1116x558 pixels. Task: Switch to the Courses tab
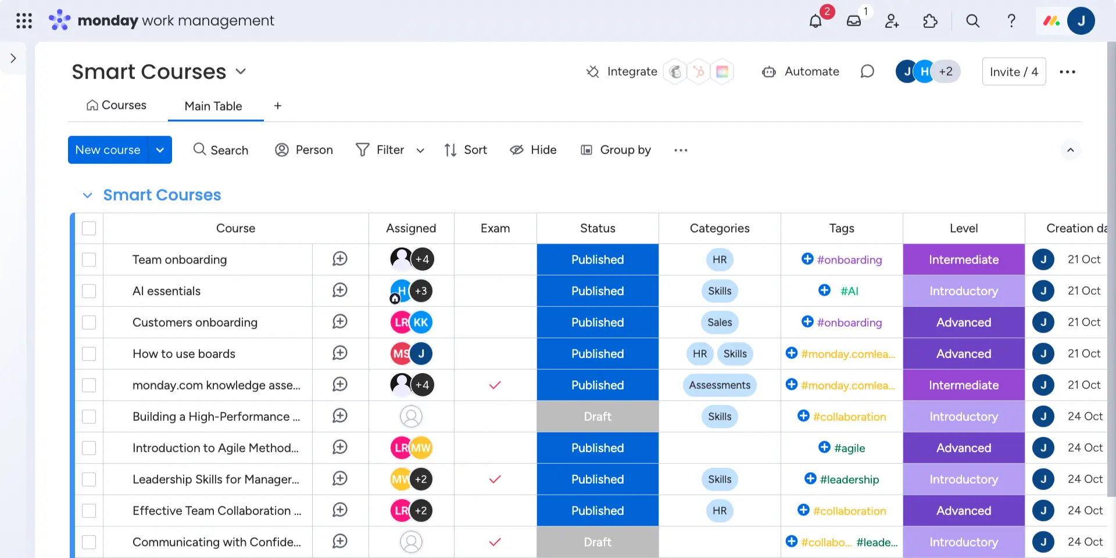click(x=116, y=105)
